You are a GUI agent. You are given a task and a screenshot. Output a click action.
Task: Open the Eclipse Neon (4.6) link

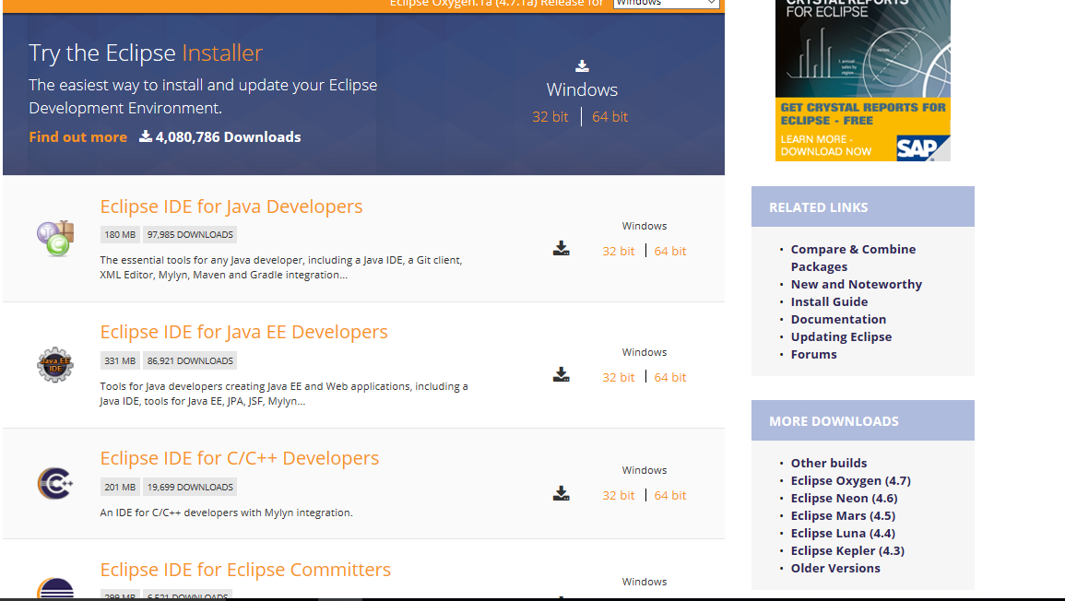(845, 499)
